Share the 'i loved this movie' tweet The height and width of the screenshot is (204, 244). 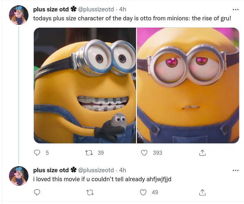click(x=202, y=192)
